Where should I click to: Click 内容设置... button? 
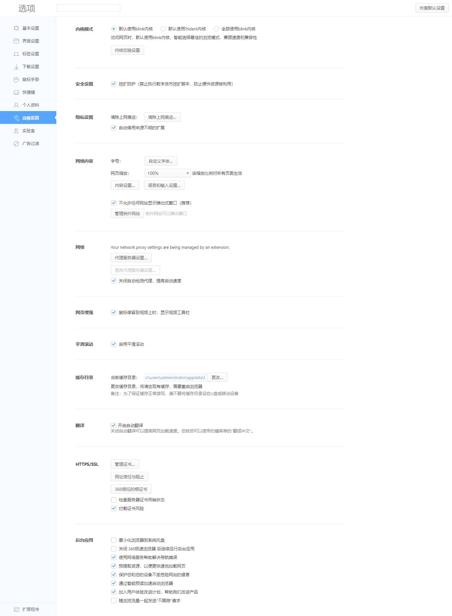[125, 185]
